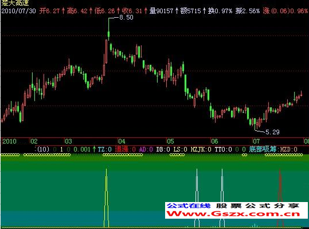Viewport: 309px width, 229px height.
Task: Click the (10) indicator parameter
Action: tap(43, 149)
